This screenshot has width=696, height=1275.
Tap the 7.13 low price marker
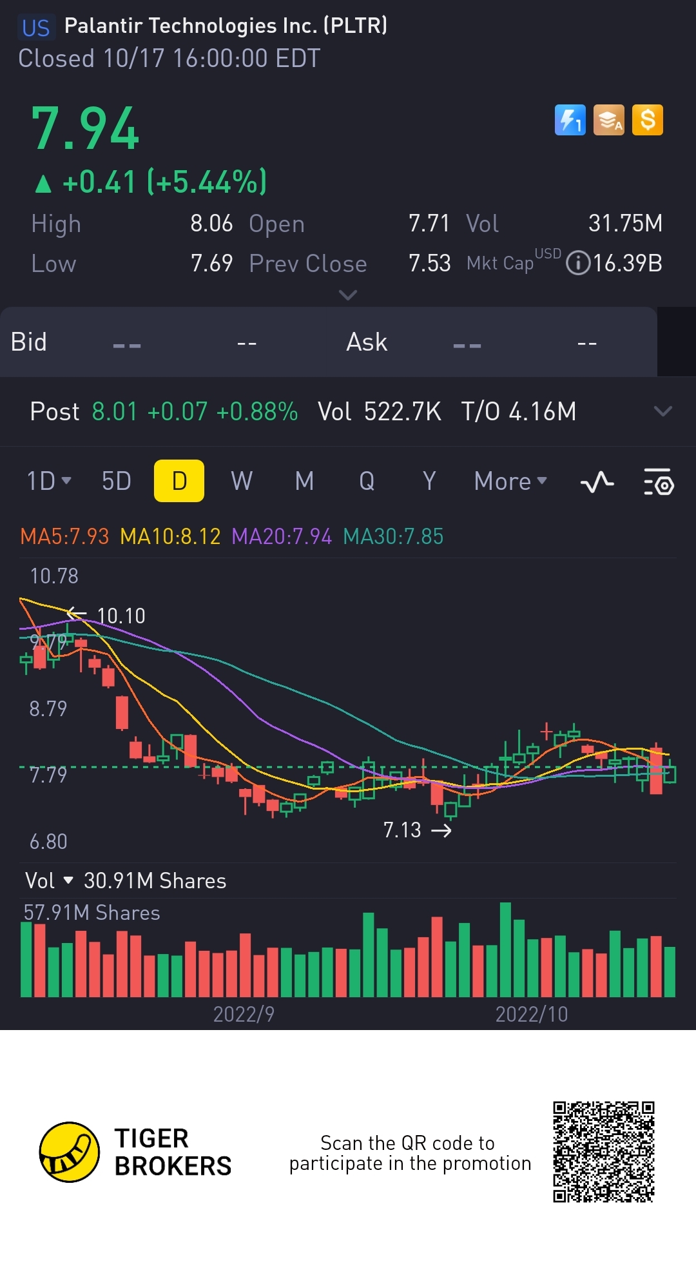tap(402, 830)
